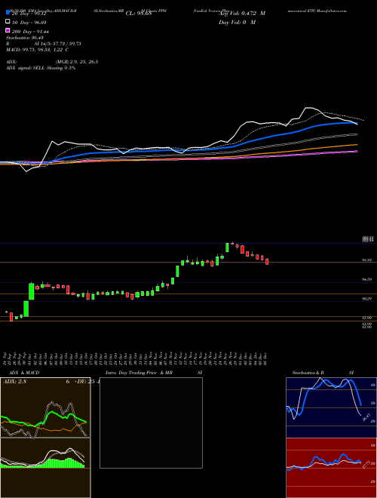Click the ADX line chart thumbnail
377x498 pixels.
[x=45, y=407]
